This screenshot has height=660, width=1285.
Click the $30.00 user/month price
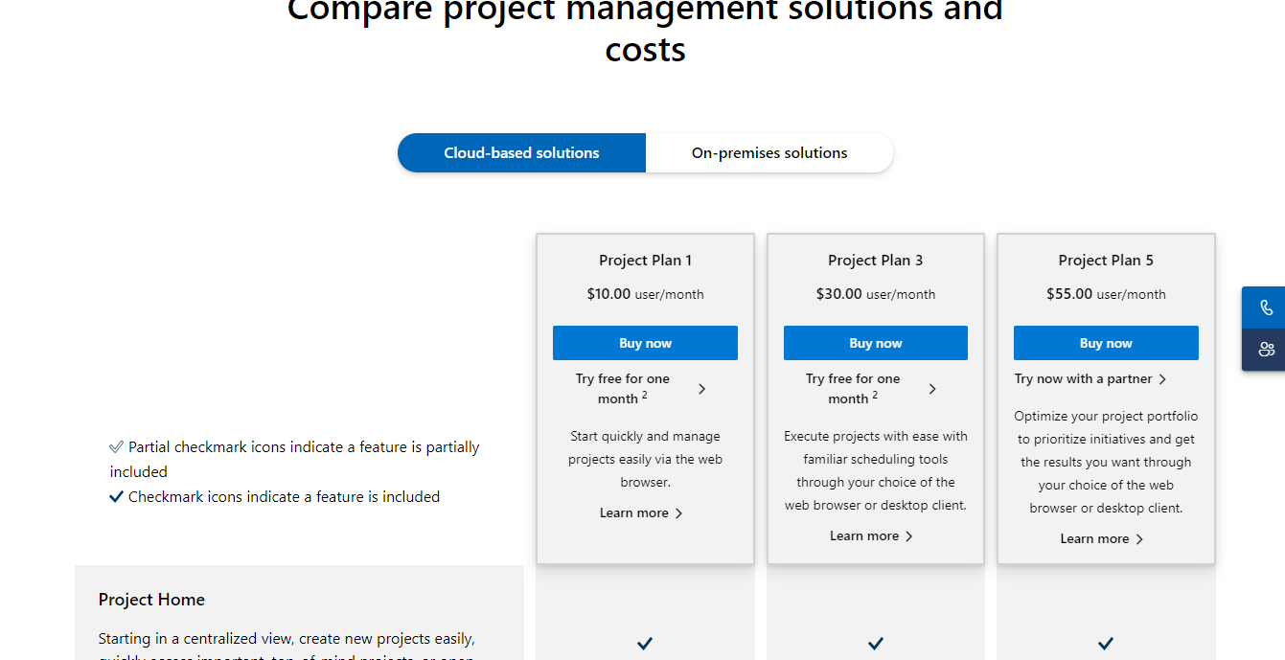[x=876, y=294]
